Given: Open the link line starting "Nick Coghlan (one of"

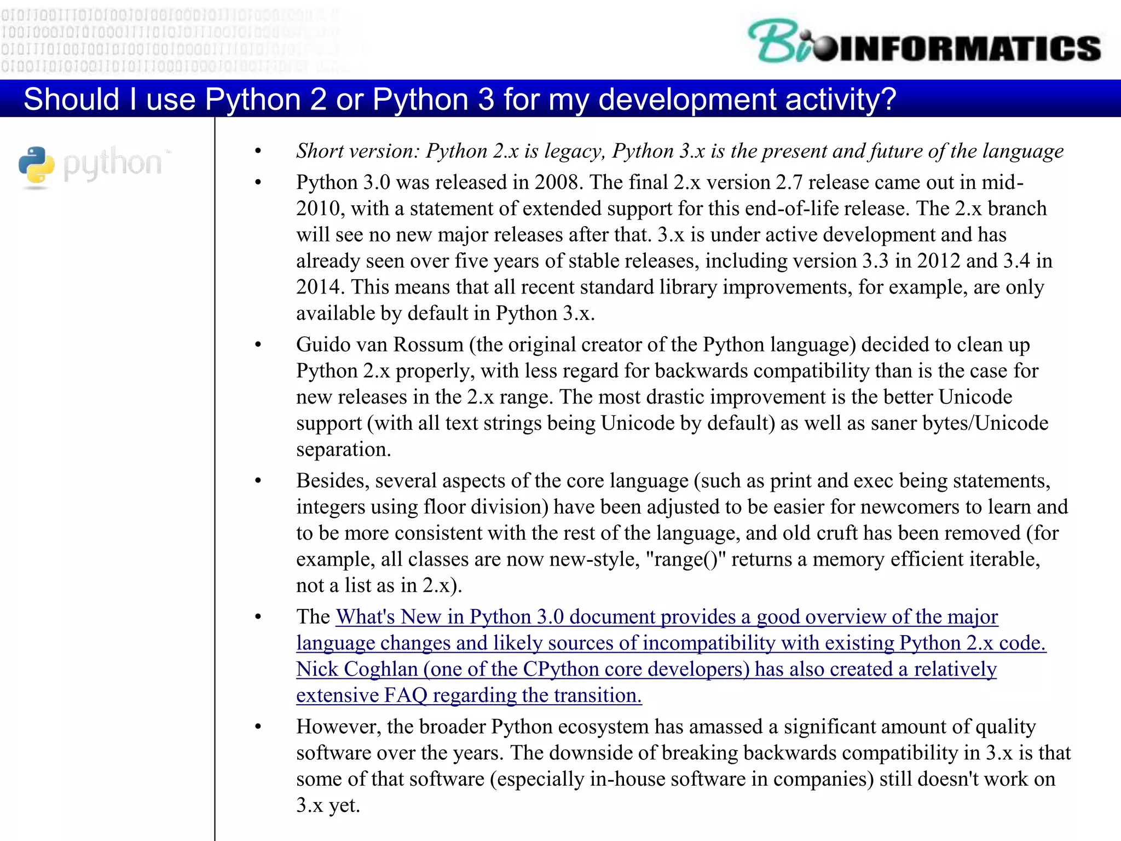Looking at the screenshot, I should point(646,670).
